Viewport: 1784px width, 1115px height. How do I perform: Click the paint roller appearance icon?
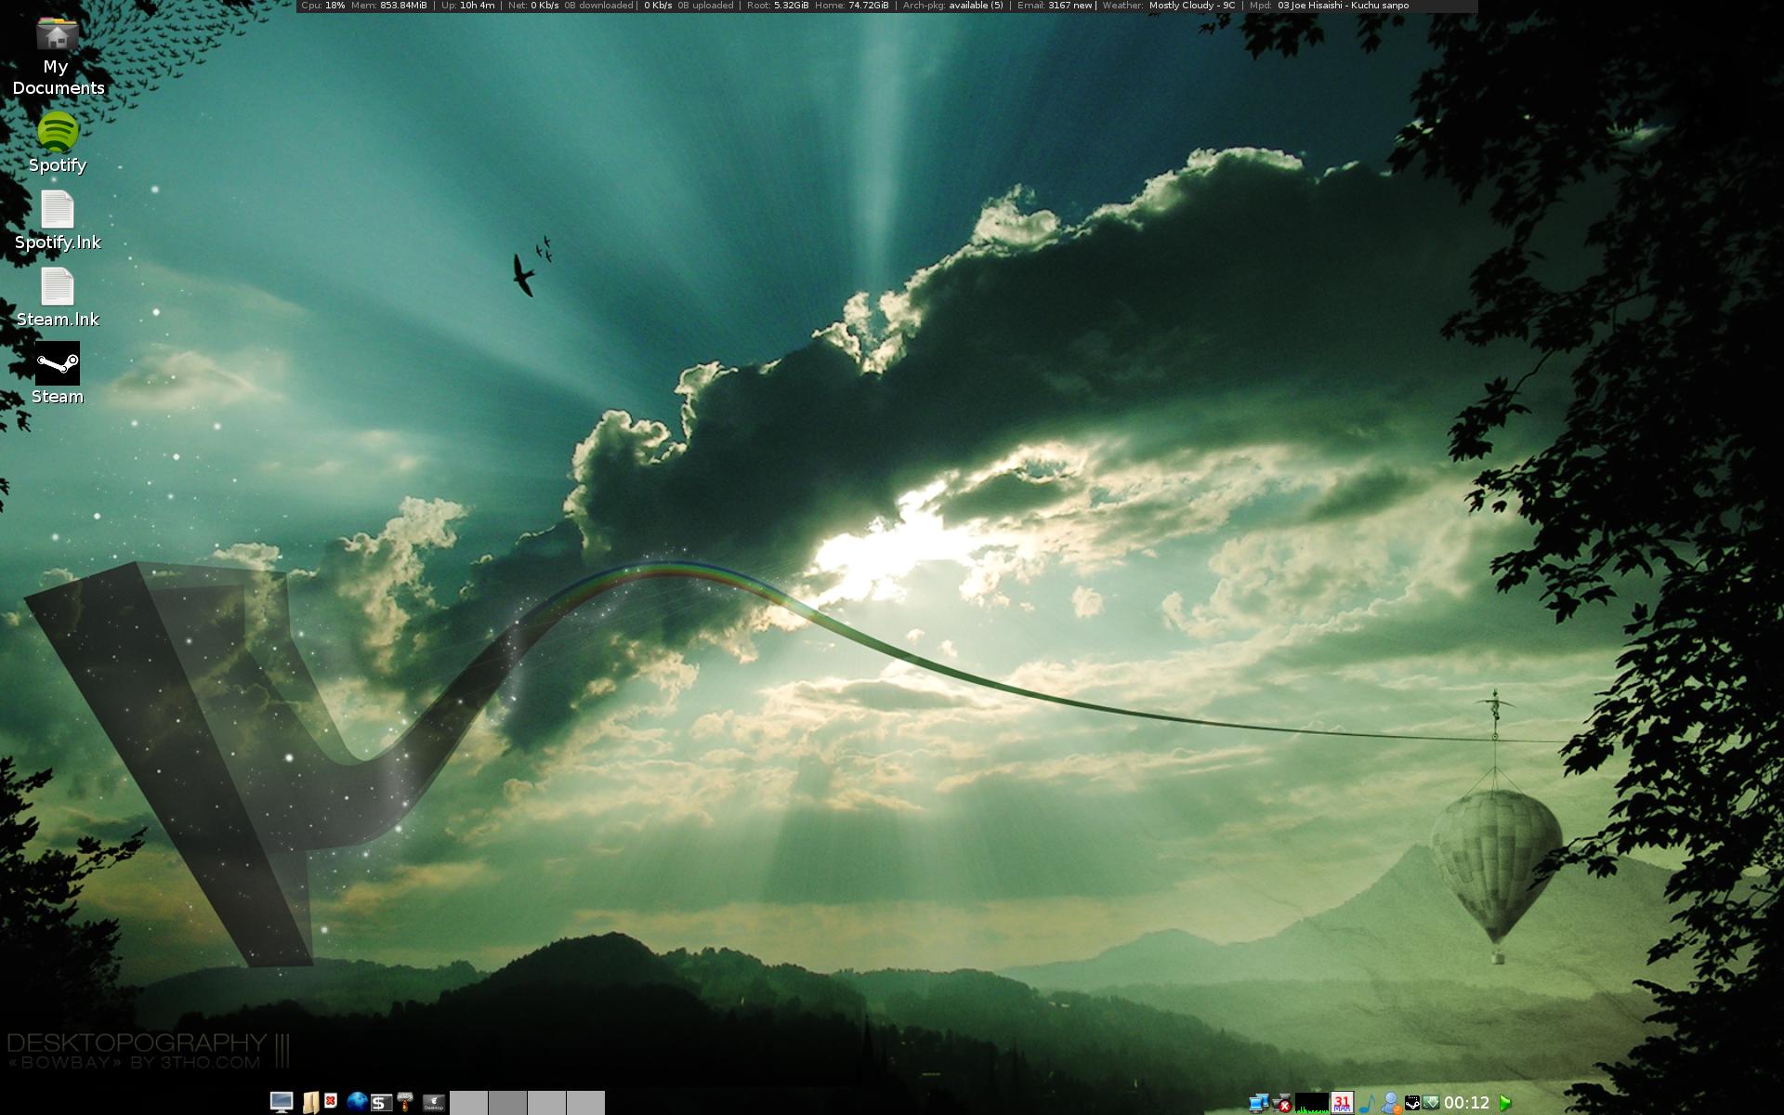tap(405, 1102)
